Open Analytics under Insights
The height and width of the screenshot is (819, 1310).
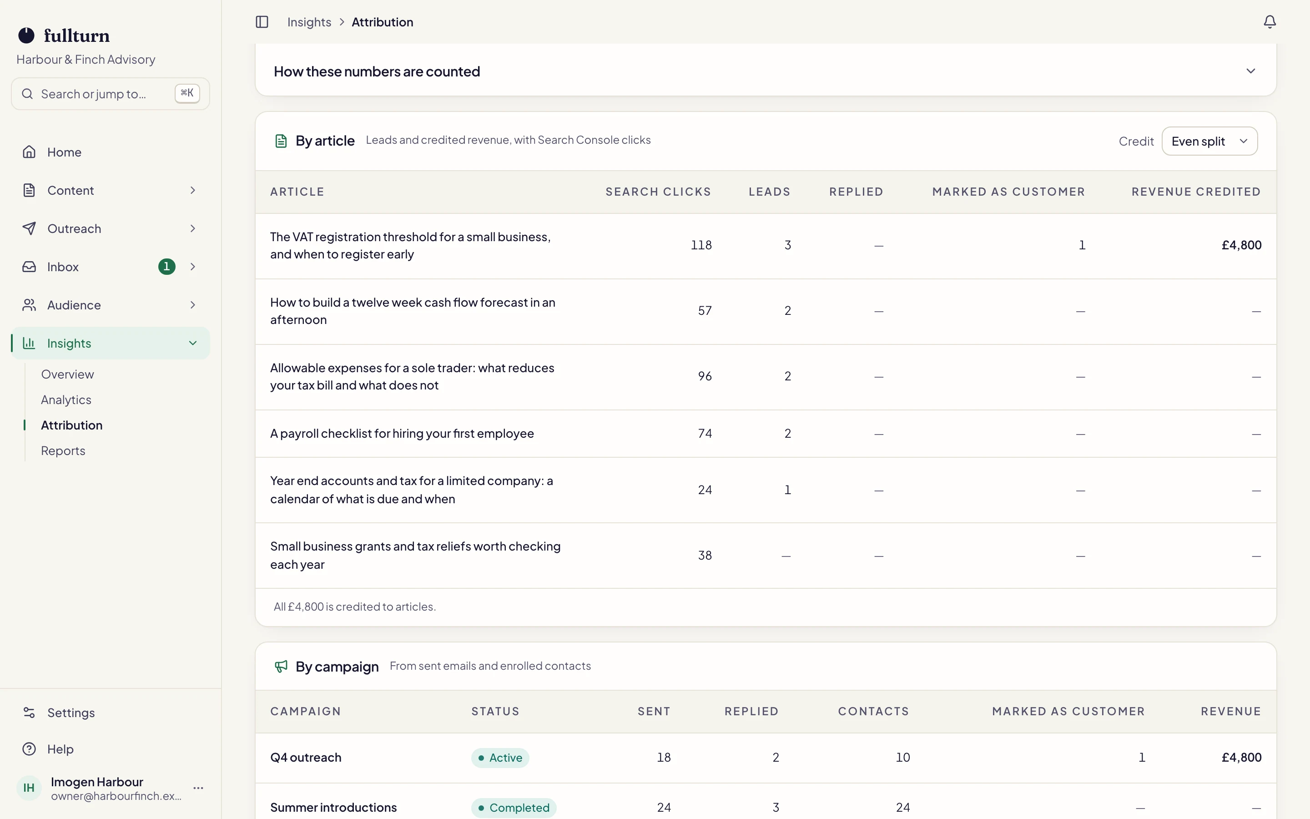[66, 400]
